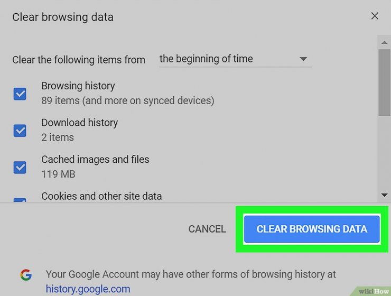Click the CLEAR BROWSING DATA button
The image size is (391, 296).
click(312, 229)
